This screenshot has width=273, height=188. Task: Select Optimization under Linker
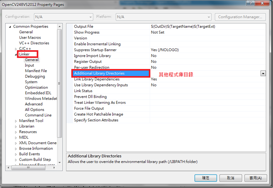tap(37, 87)
